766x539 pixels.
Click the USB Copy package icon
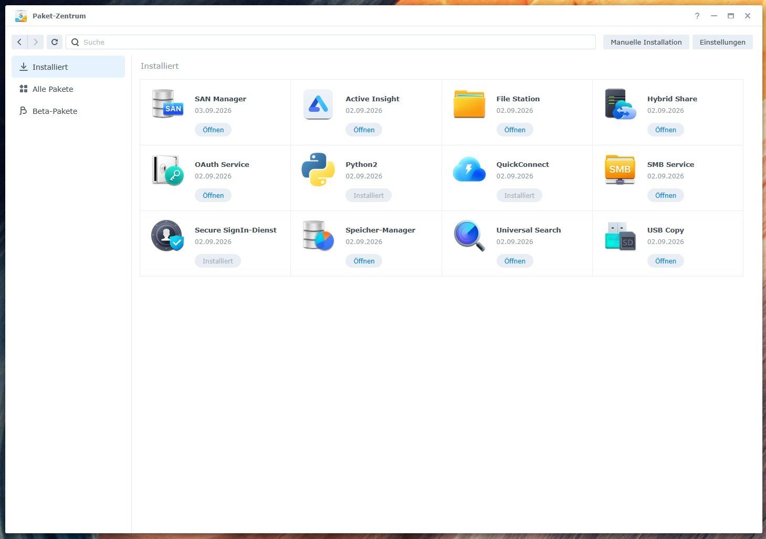[620, 235]
